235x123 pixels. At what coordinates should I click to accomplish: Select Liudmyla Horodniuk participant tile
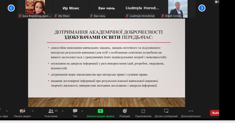(142, 9)
